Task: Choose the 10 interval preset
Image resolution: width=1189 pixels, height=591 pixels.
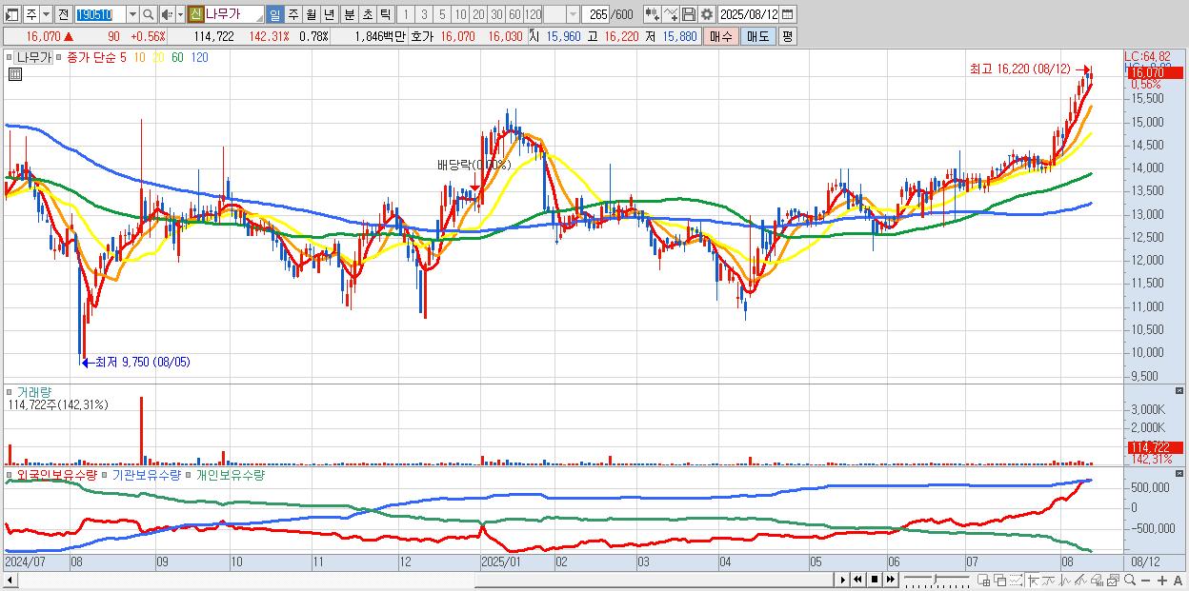Action: (x=460, y=14)
